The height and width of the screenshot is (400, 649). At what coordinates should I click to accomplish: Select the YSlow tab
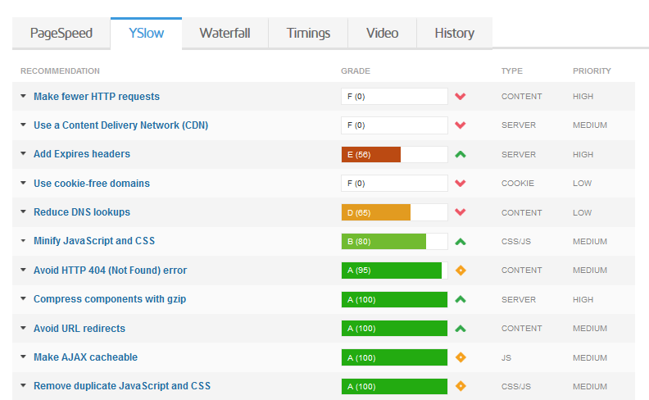(x=146, y=33)
